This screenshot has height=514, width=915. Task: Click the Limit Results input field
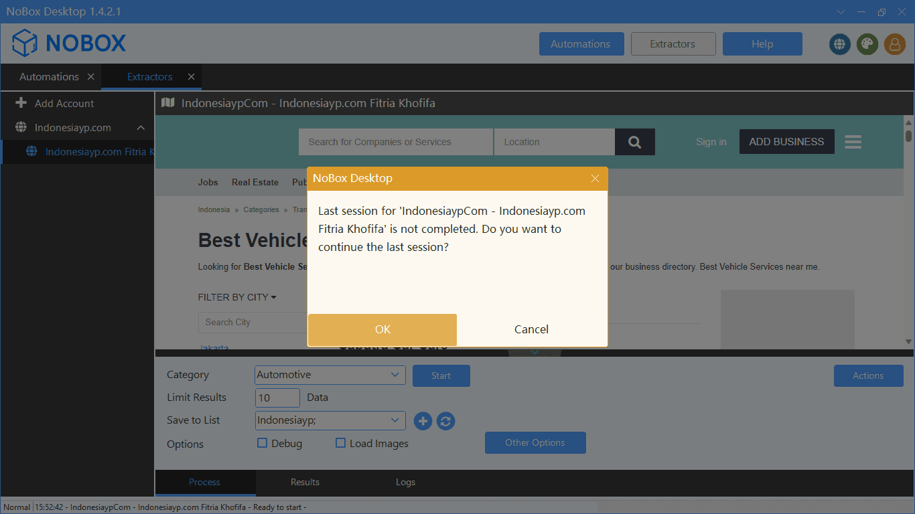point(277,398)
